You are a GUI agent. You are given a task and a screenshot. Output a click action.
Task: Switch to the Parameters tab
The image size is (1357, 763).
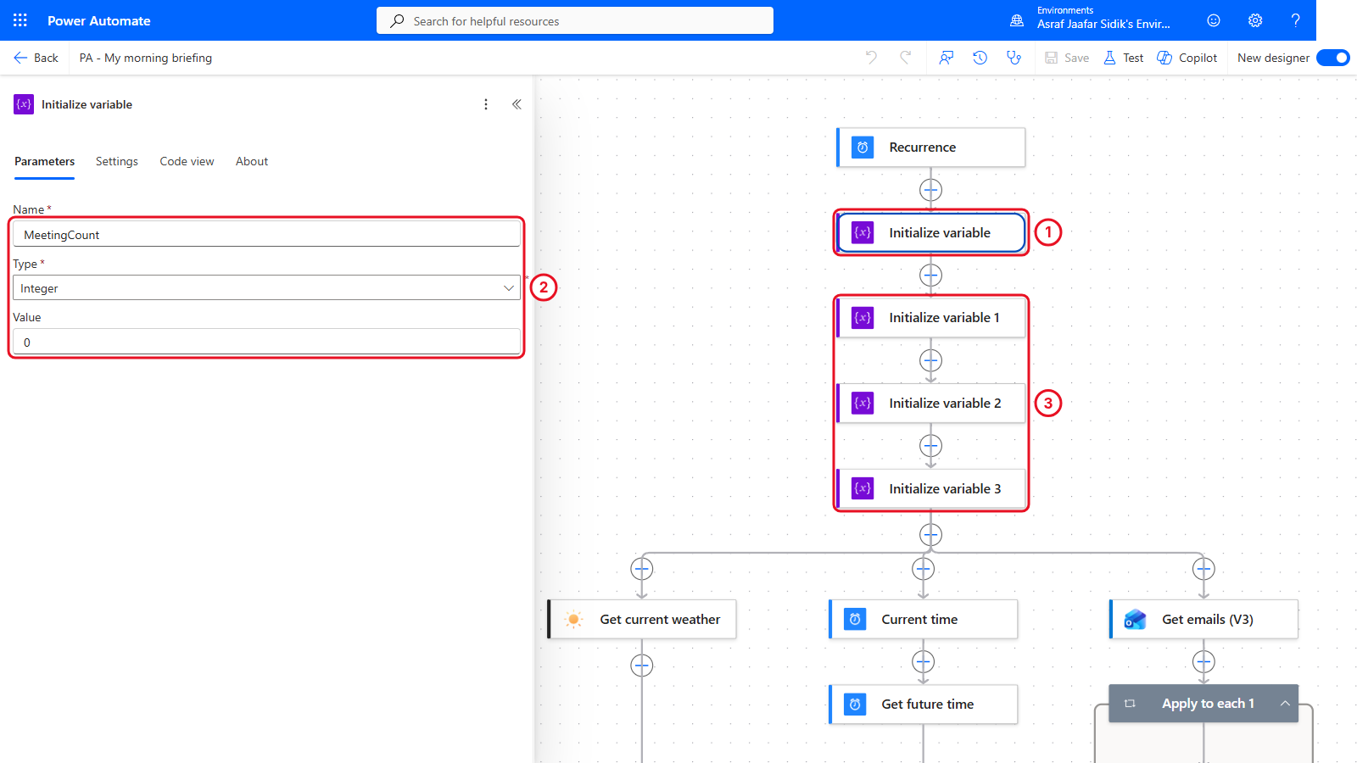(x=45, y=161)
